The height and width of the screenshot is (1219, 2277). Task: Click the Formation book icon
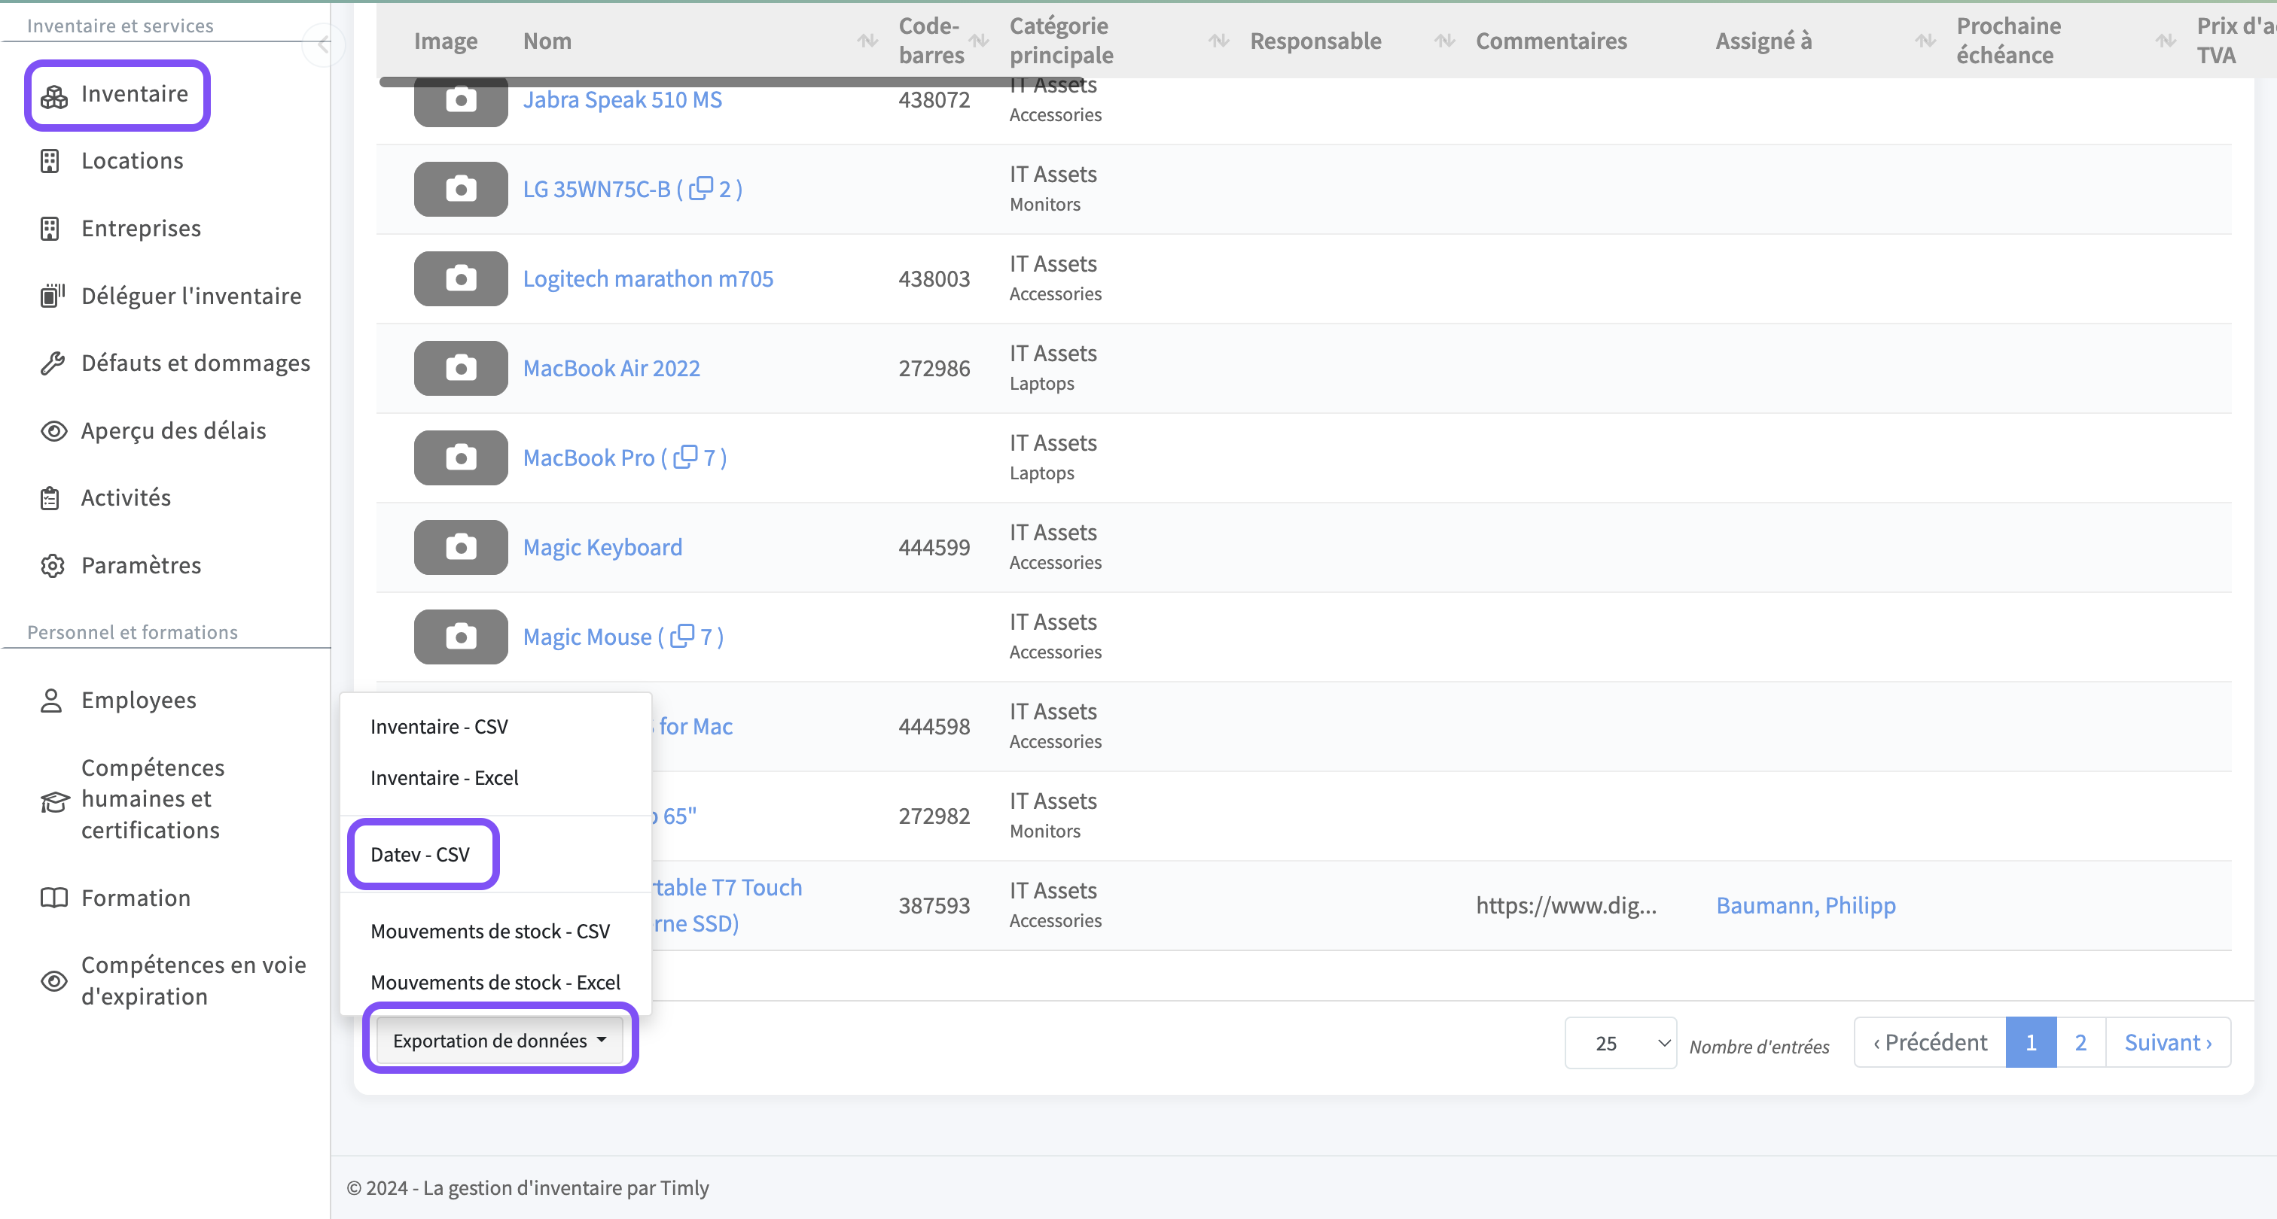click(54, 898)
